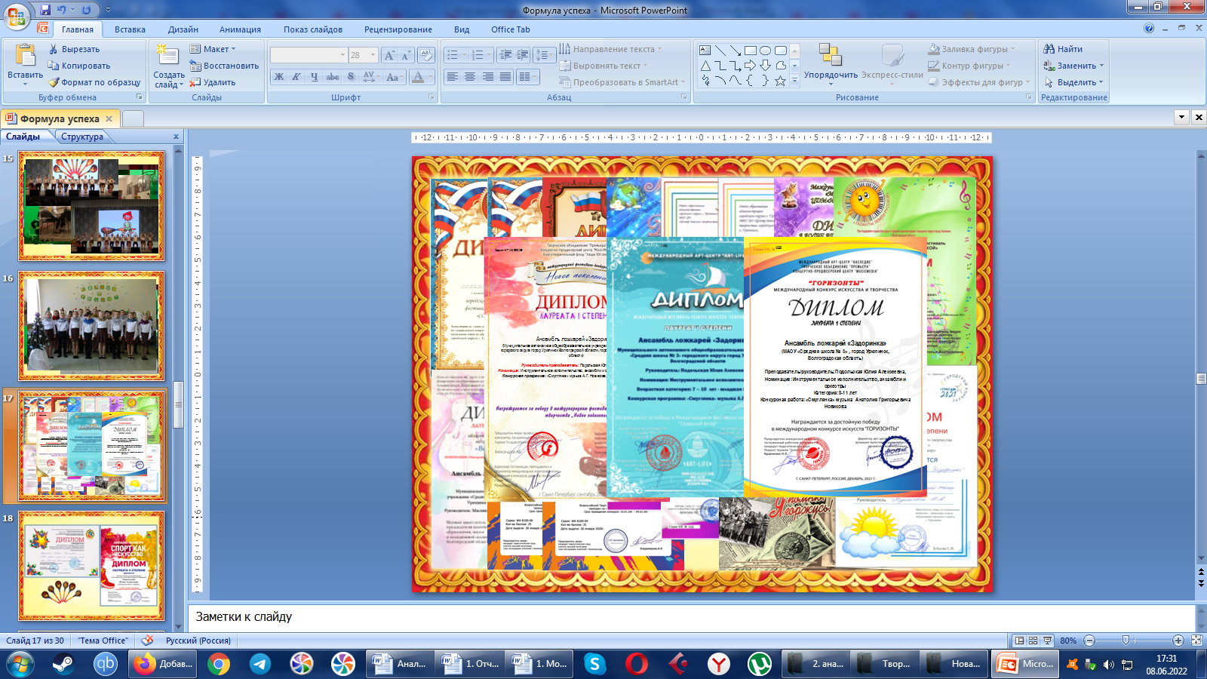Viewport: 1207px width, 679px height.
Task: Select Format Painter (Формат по образцу)
Action: pyautogui.click(x=94, y=82)
